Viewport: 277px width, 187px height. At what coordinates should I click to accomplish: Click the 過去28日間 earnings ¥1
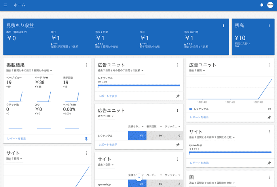189,38
